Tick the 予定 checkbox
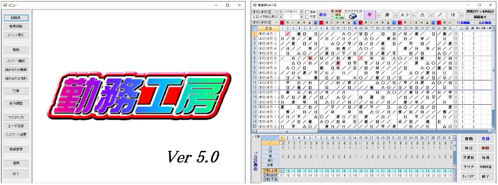This screenshot has height=185, width=498. [x=311, y=17]
